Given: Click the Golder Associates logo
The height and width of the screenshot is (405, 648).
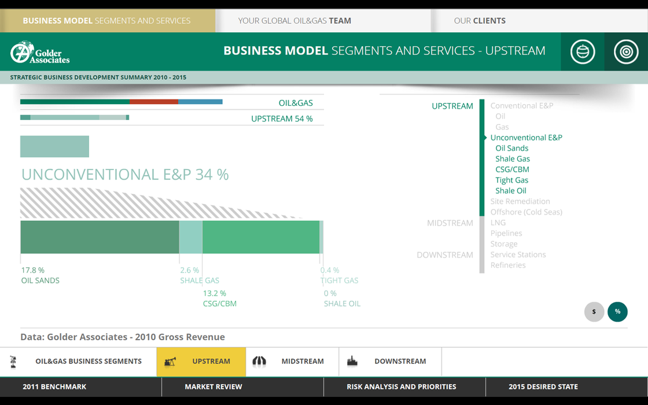Looking at the screenshot, I should tap(40, 52).
